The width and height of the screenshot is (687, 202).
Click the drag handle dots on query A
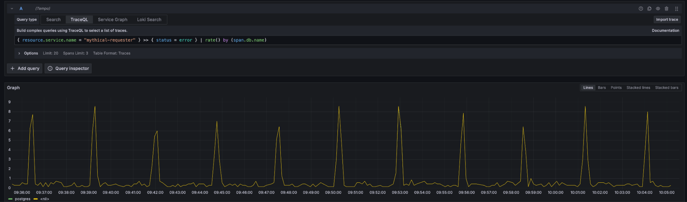pyautogui.click(x=676, y=9)
